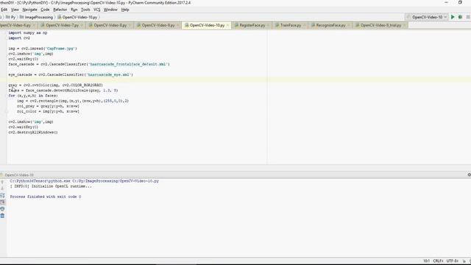Toggle scroll-to-end icon in Run console
The image size is (471, 265).
coord(2,202)
